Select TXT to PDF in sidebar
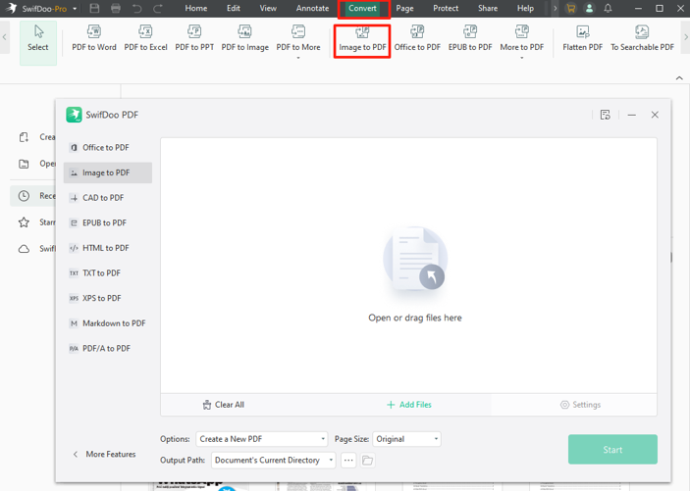The image size is (690, 491). pos(108,273)
